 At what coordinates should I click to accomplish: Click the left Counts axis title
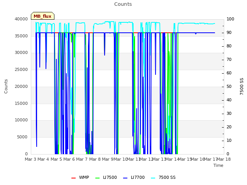[6, 86]
